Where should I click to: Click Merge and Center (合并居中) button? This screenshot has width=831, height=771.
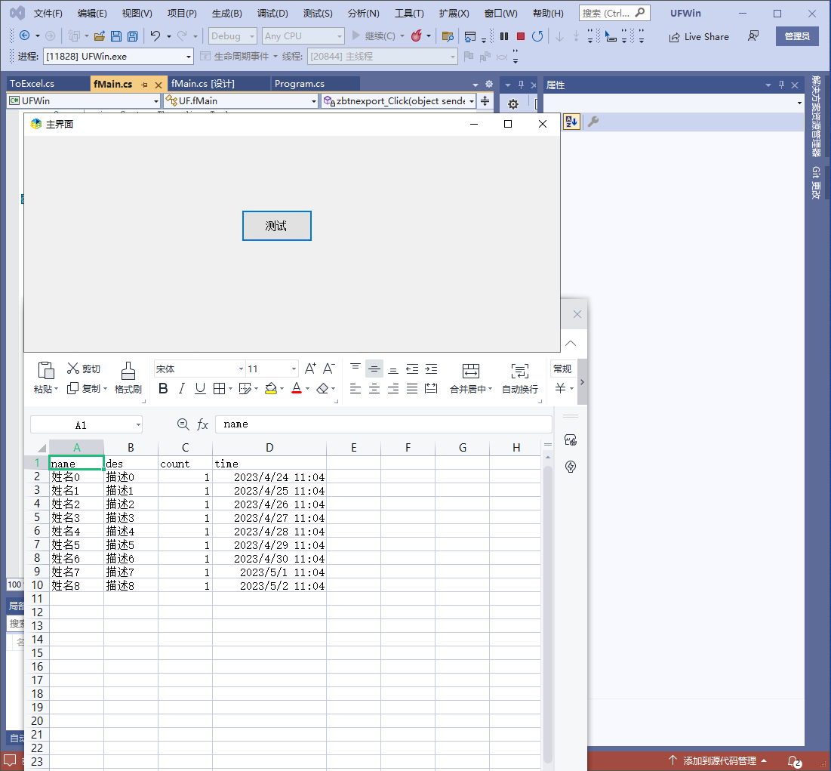(x=471, y=378)
